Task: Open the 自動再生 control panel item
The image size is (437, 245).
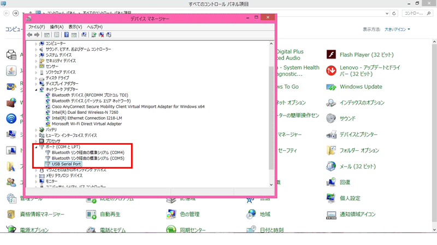Action: pos(103,214)
